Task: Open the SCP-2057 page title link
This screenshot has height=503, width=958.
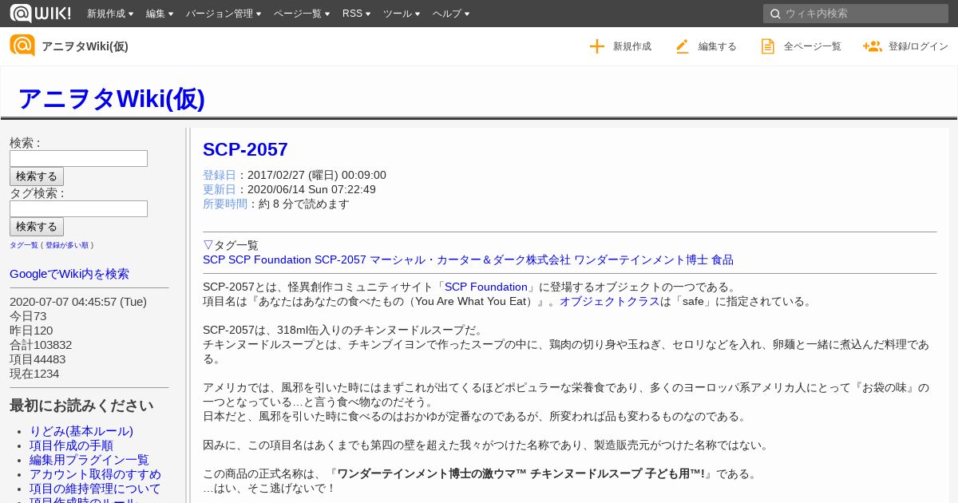Action: click(x=245, y=149)
